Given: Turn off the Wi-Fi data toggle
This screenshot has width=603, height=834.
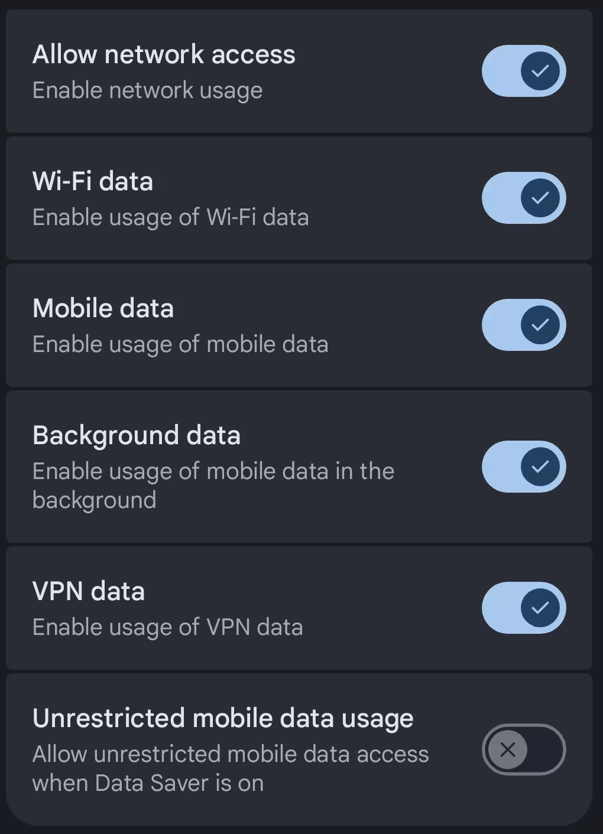Looking at the screenshot, I should pyautogui.click(x=524, y=198).
